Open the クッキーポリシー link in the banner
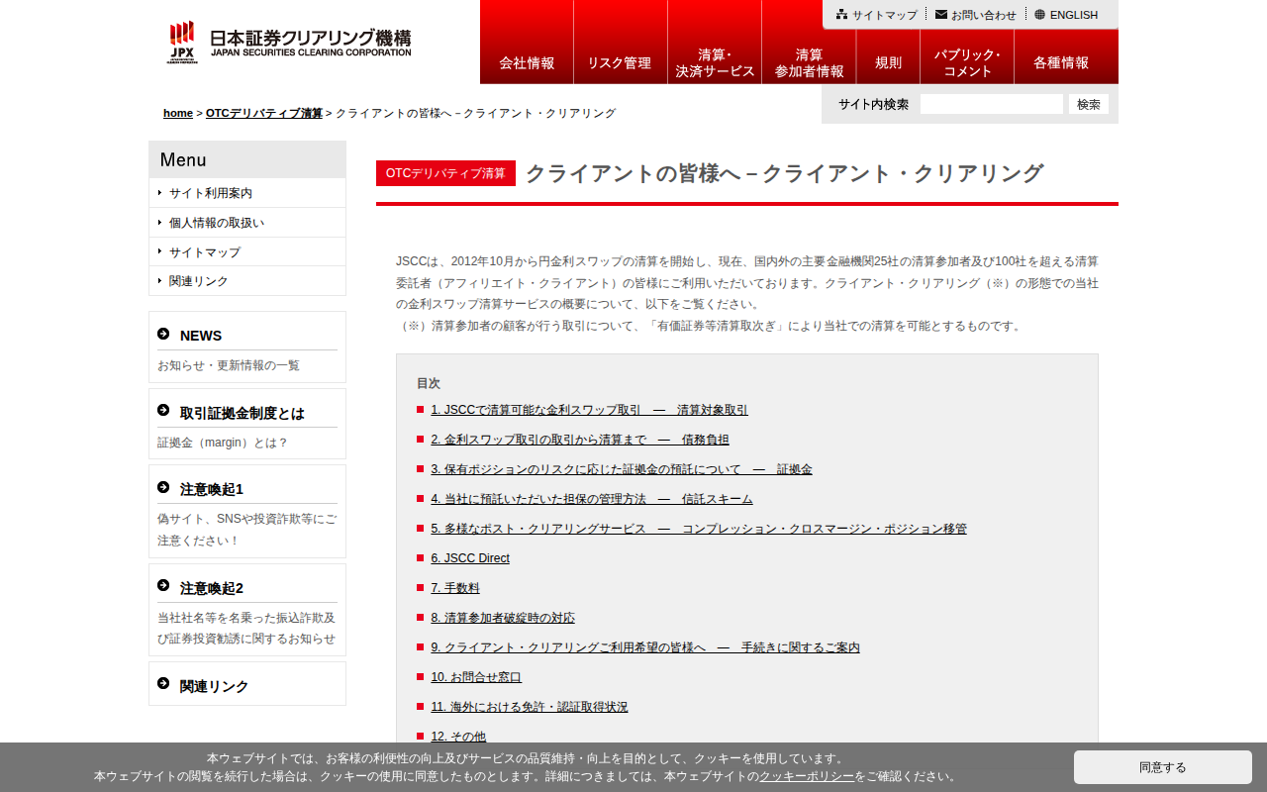This screenshot has height=792, width=1267. click(807, 776)
